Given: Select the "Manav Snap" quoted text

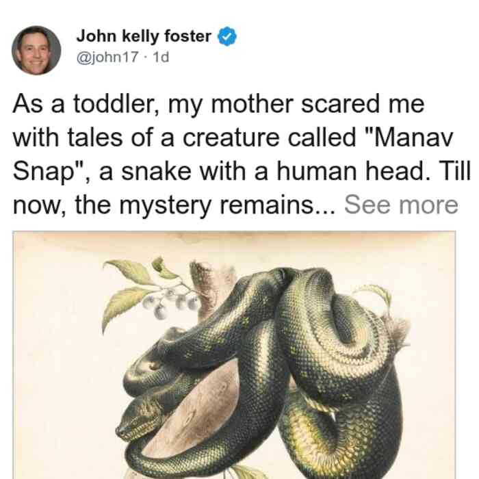Looking at the screenshot, I should 233,154.
